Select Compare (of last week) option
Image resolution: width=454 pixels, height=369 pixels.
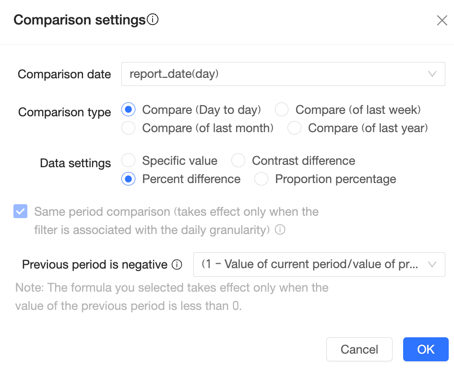(x=282, y=110)
